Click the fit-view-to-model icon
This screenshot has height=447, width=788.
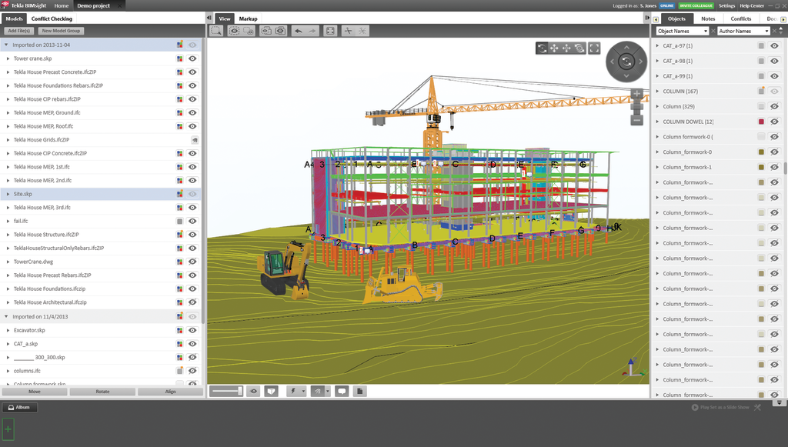click(x=329, y=31)
